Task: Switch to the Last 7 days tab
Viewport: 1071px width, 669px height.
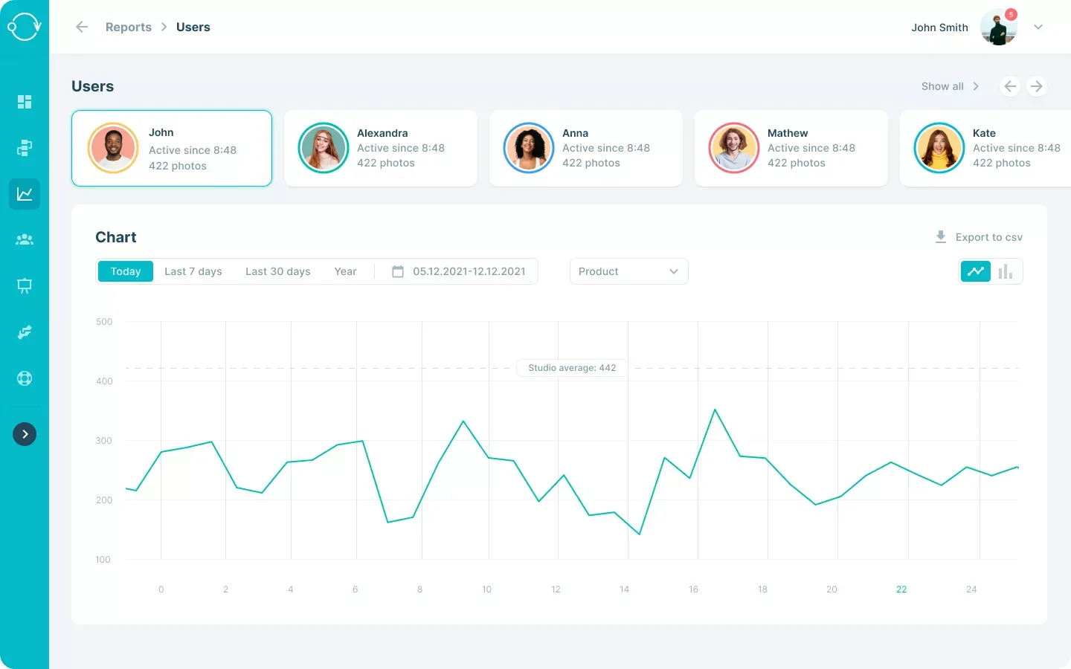Action: click(x=193, y=271)
